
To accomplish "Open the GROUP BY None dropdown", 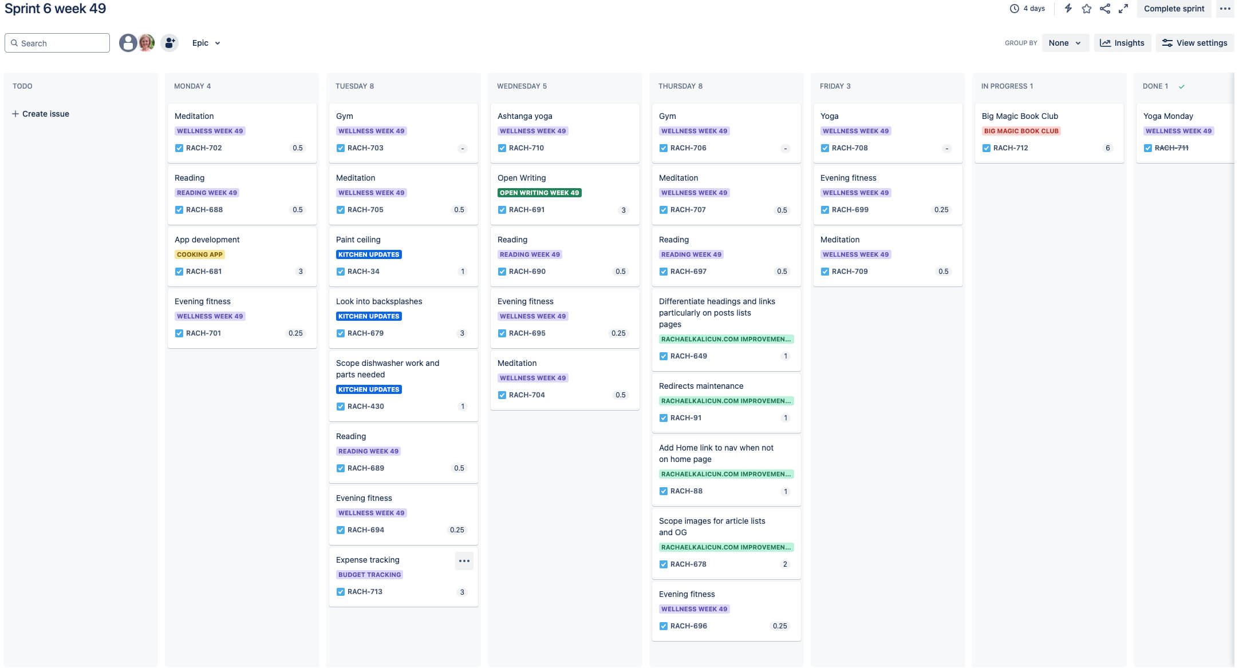I will tap(1064, 43).
